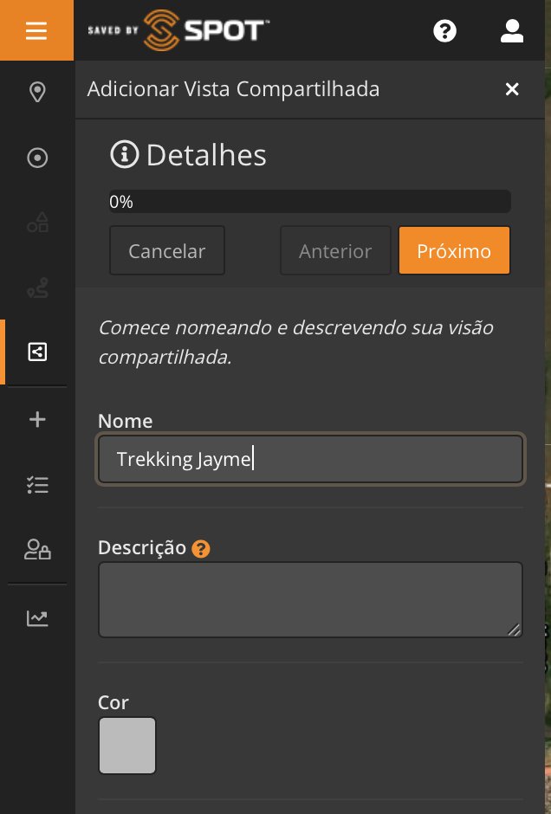Open the shared views share icon
Image resolution: width=551 pixels, height=814 pixels.
coord(37,352)
